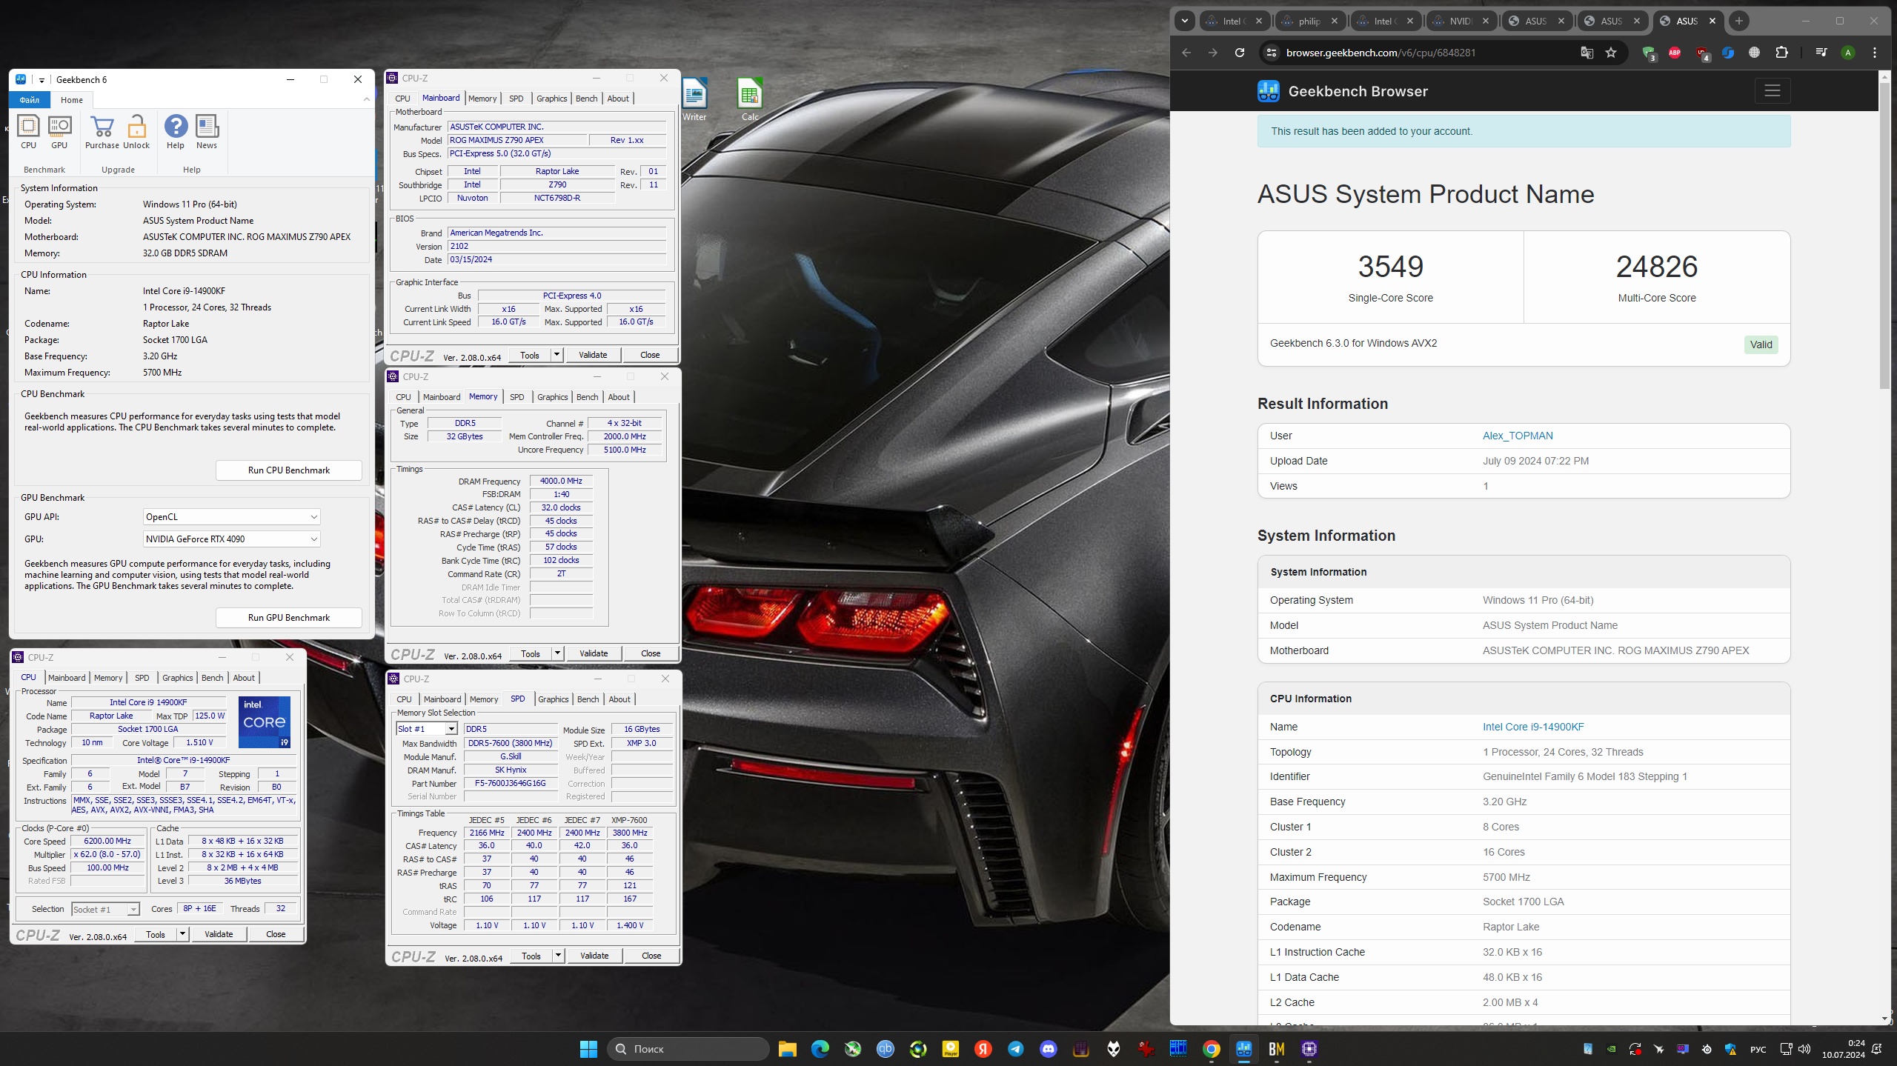Click Close button in CPU-Z Memory window

651,653
